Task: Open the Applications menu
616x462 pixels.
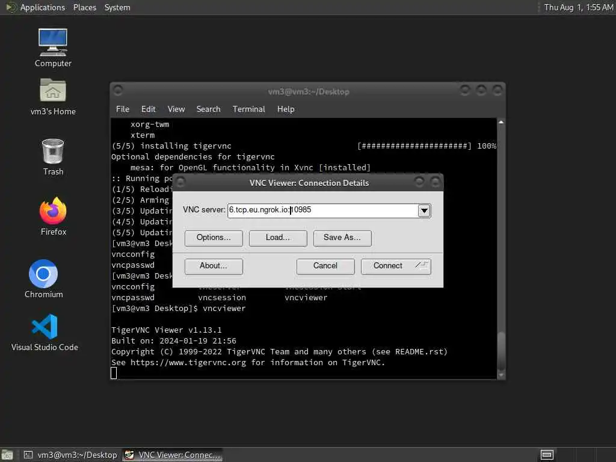Action: pyautogui.click(x=43, y=7)
